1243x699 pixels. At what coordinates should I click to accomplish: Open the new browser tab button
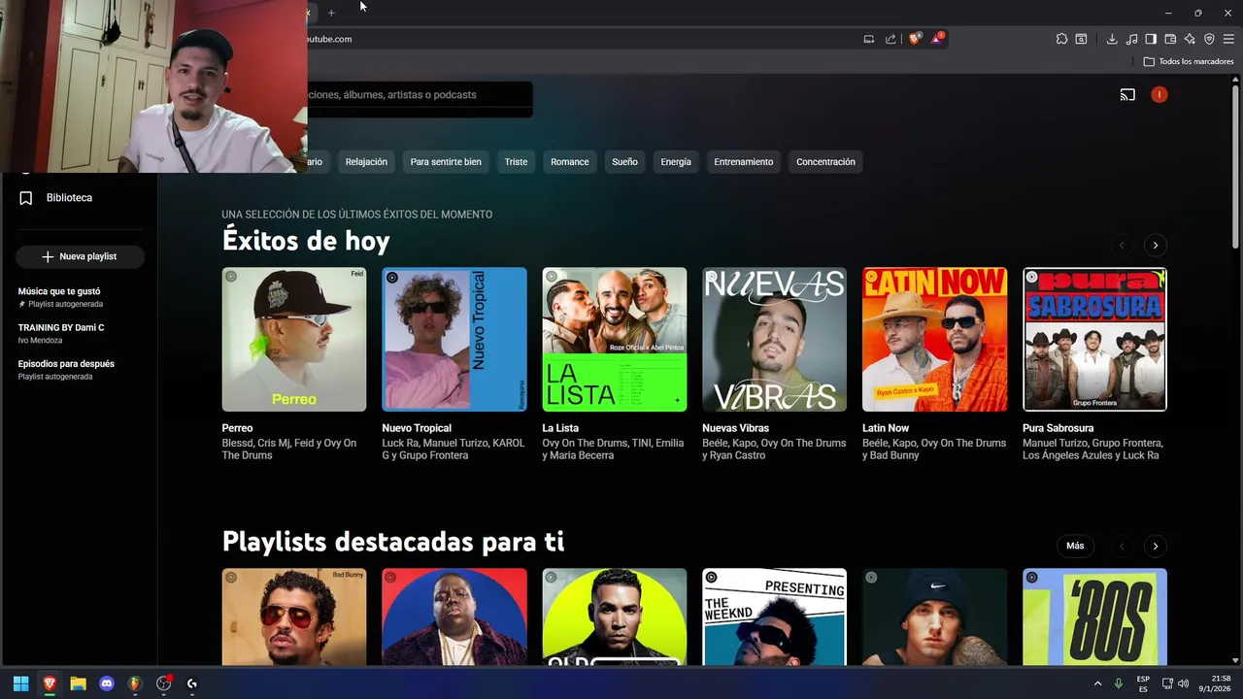pyautogui.click(x=331, y=13)
